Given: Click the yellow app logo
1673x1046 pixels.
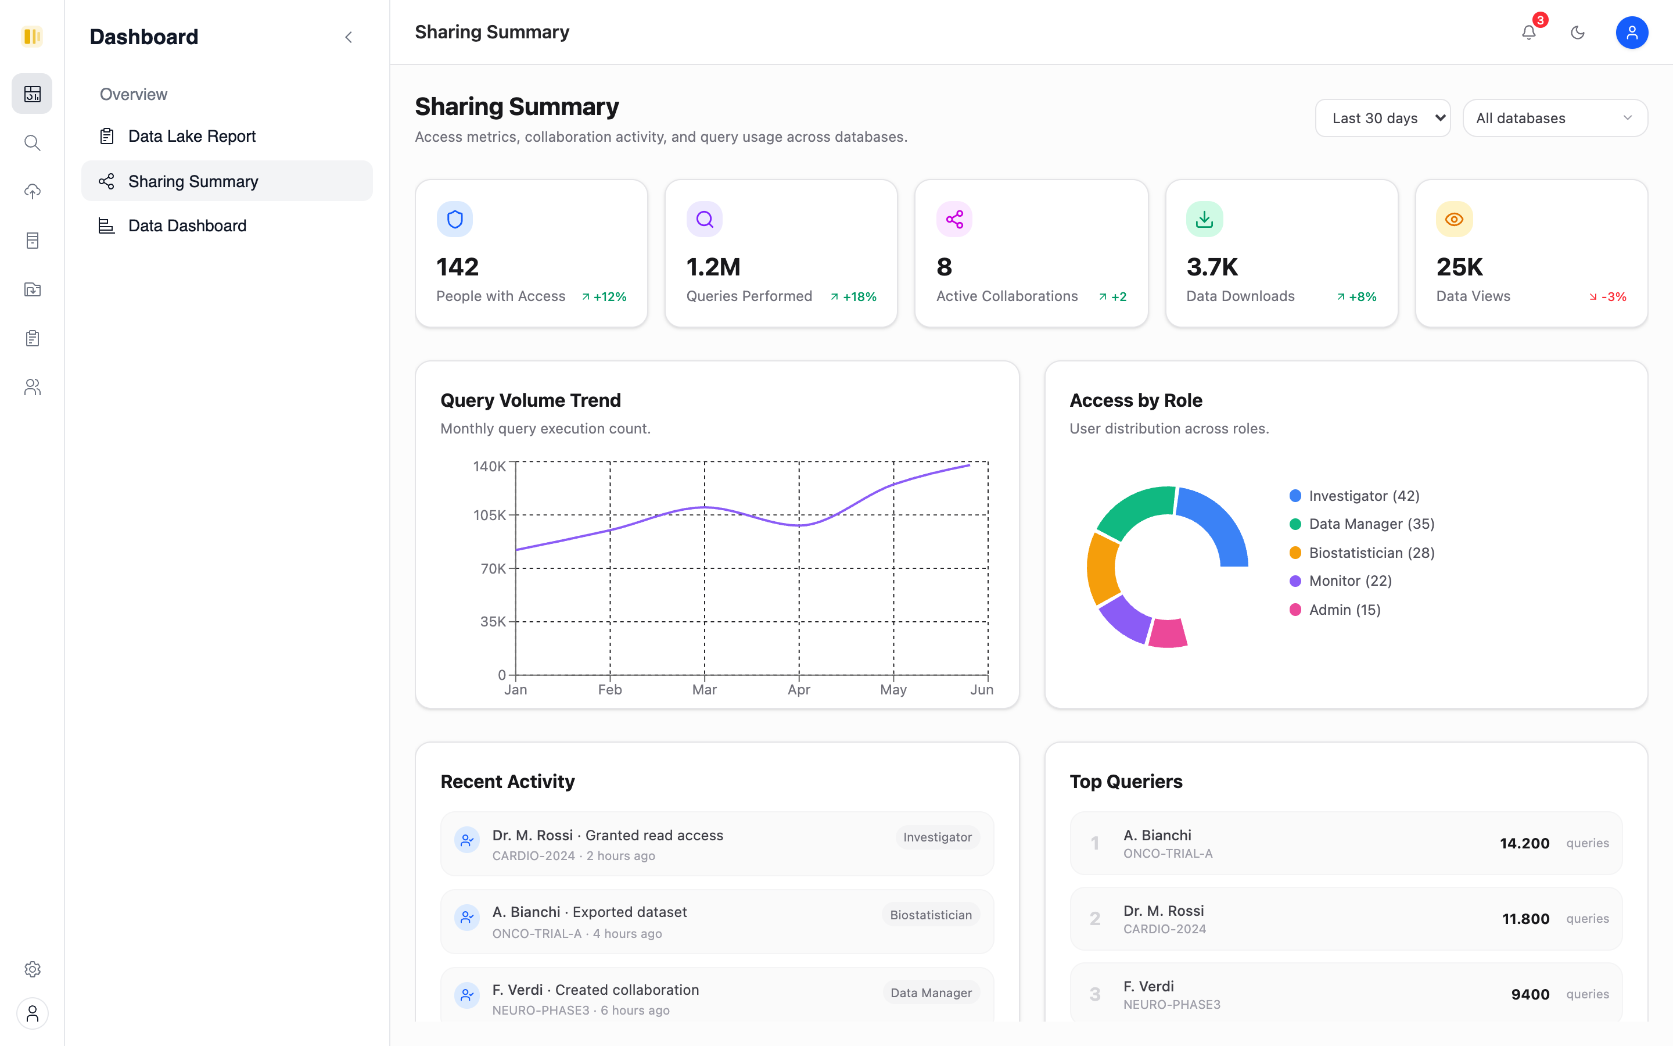Looking at the screenshot, I should pyautogui.click(x=32, y=36).
